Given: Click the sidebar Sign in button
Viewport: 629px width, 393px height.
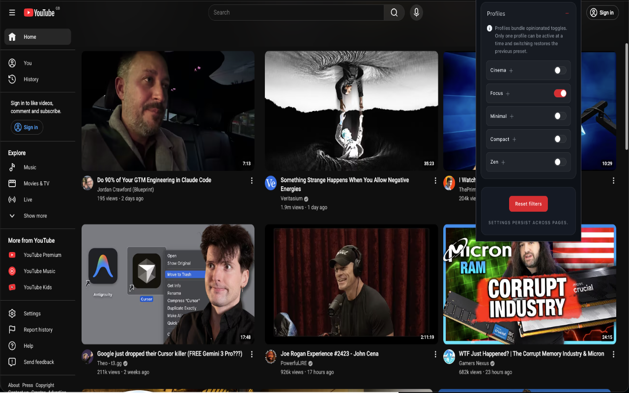Looking at the screenshot, I should coord(27,127).
